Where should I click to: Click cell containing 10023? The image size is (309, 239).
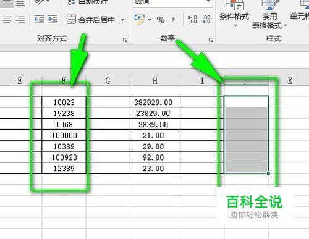click(x=64, y=102)
